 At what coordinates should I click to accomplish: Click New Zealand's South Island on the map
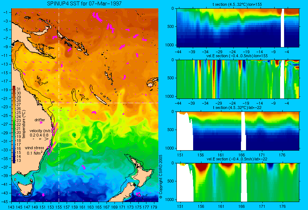click(x=124, y=192)
